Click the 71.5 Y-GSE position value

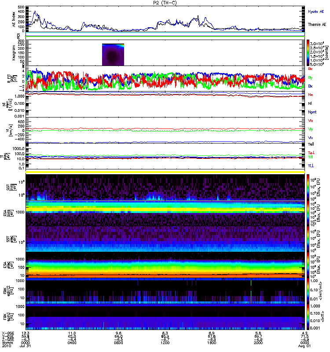[x=304, y=337]
